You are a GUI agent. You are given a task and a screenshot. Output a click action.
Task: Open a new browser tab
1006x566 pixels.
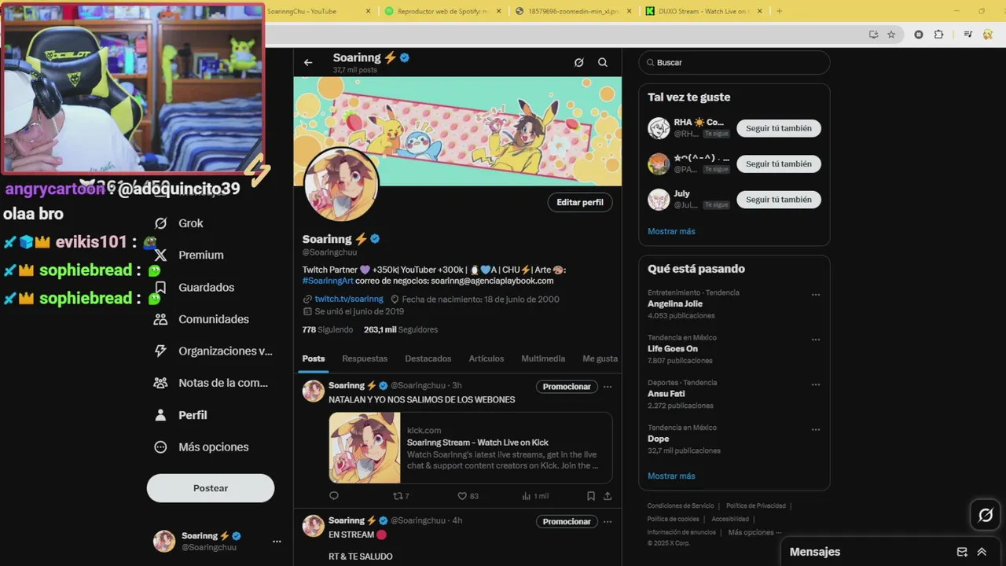tap(780, 11)
